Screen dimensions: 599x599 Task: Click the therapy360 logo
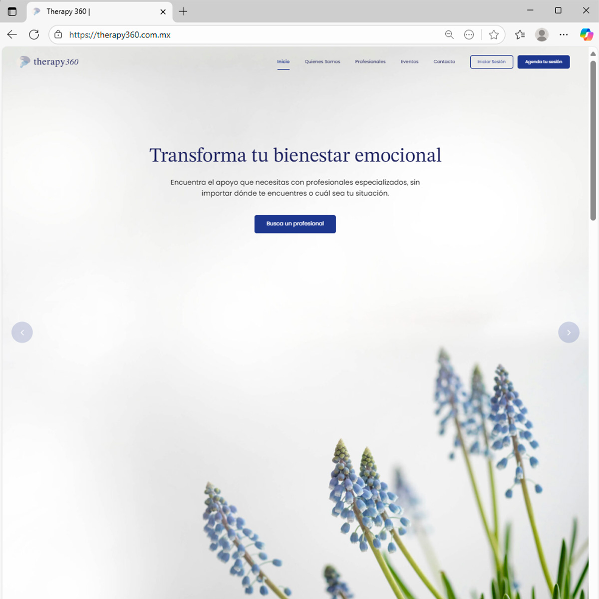coord(49,62)
